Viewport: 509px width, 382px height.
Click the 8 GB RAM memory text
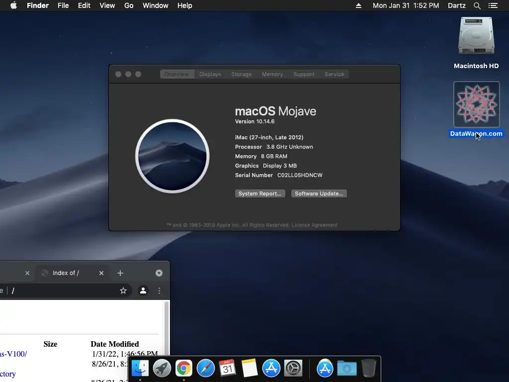tap(274, 156)
